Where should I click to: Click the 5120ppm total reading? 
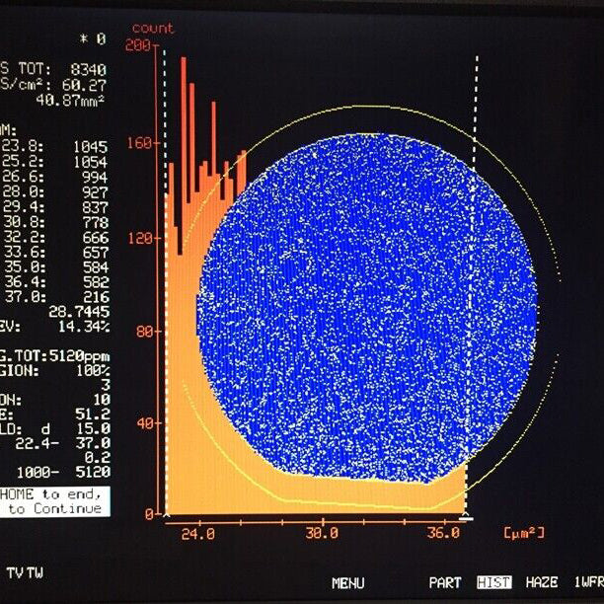click(x=79, y=356)
